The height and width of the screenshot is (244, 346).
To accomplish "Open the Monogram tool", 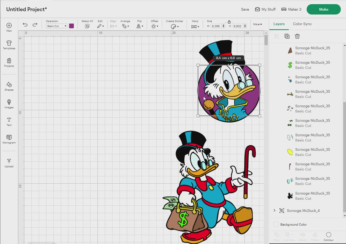I will pyautogui.click(x=9, y=139).
